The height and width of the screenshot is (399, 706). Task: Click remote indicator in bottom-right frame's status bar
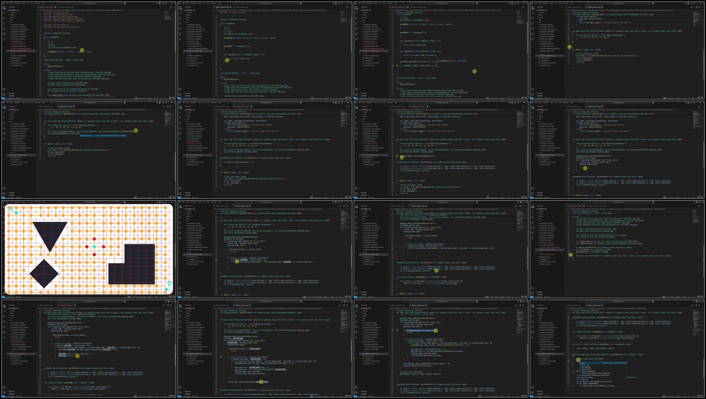[x=532, y=396]
